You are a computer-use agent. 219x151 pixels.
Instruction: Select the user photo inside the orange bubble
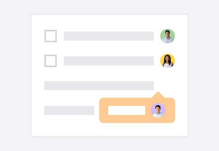click(x=158, y=110)
